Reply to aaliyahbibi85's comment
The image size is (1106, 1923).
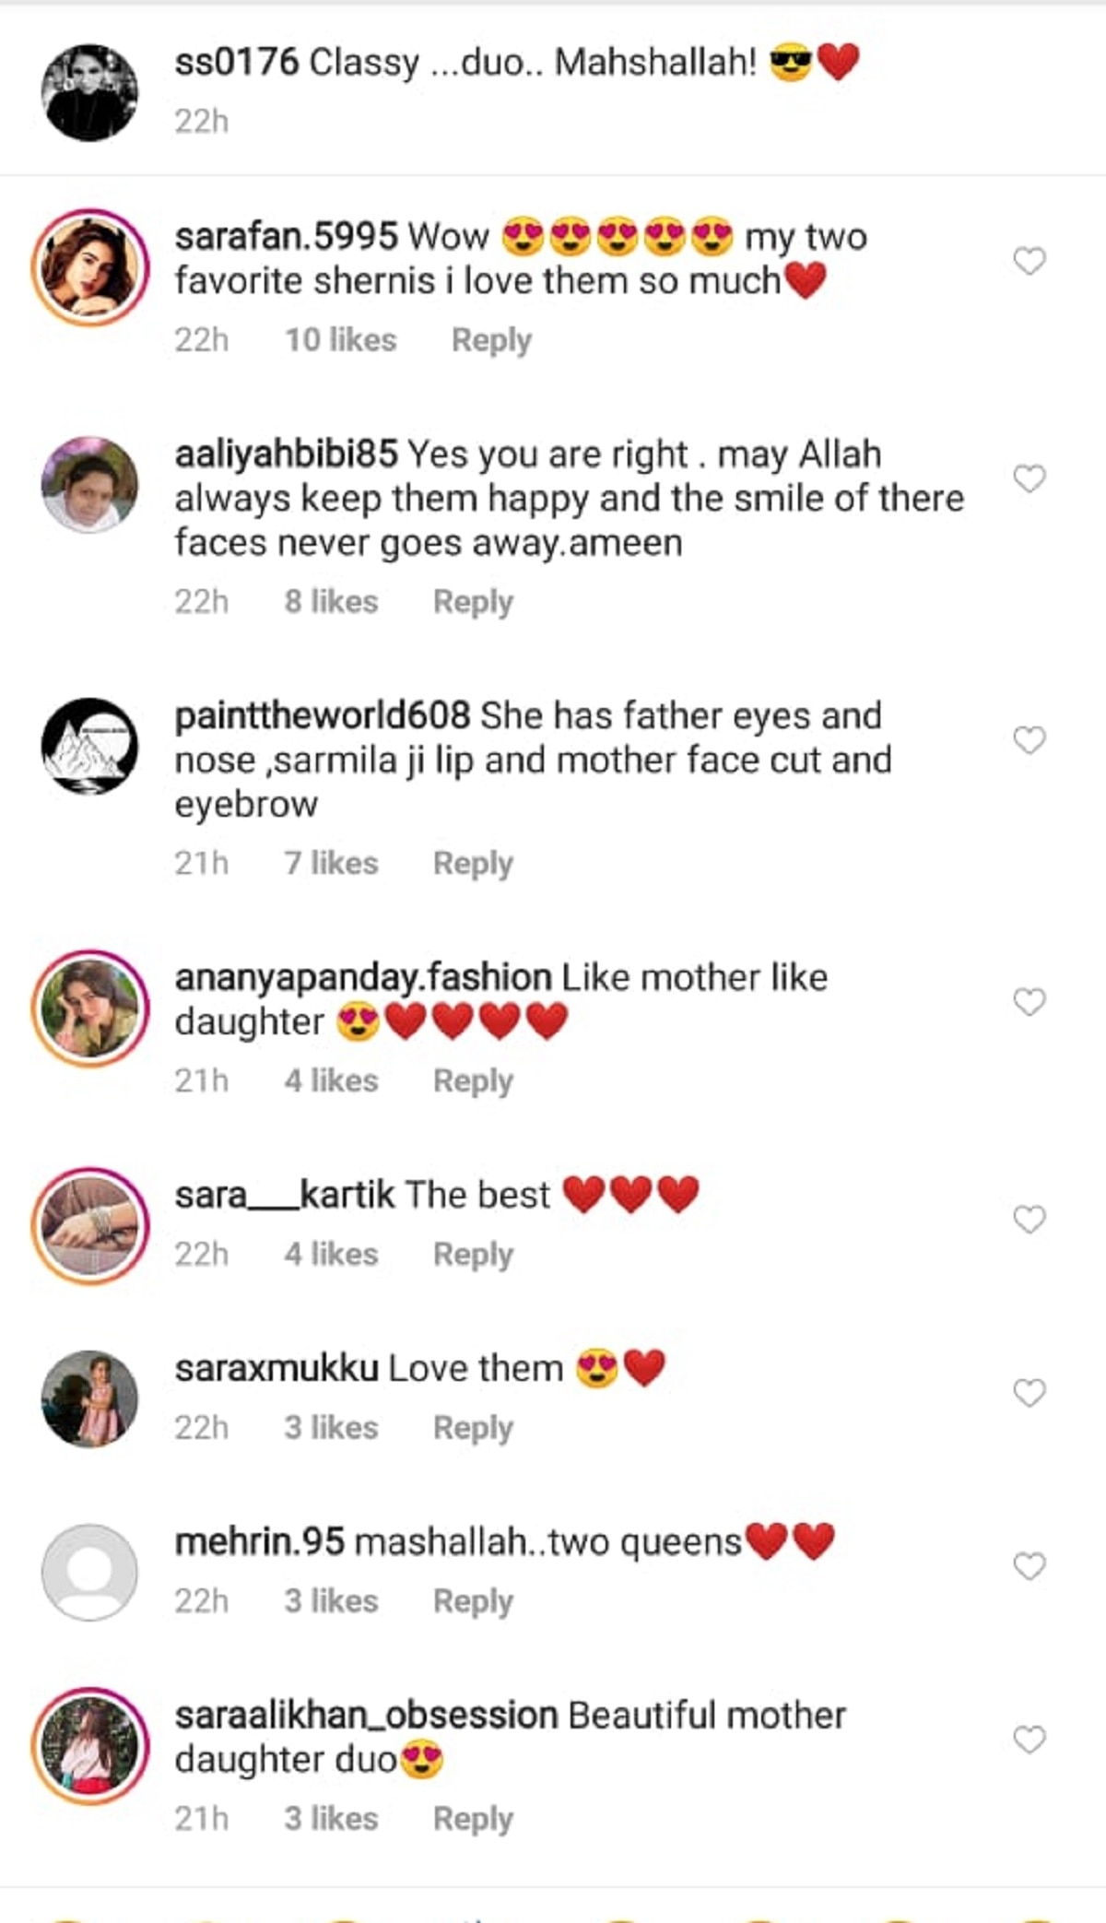(x=473, y=602)
